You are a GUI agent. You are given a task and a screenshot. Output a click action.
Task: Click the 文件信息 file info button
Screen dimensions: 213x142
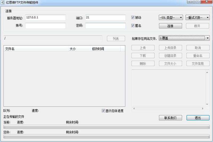click(198, 63)
